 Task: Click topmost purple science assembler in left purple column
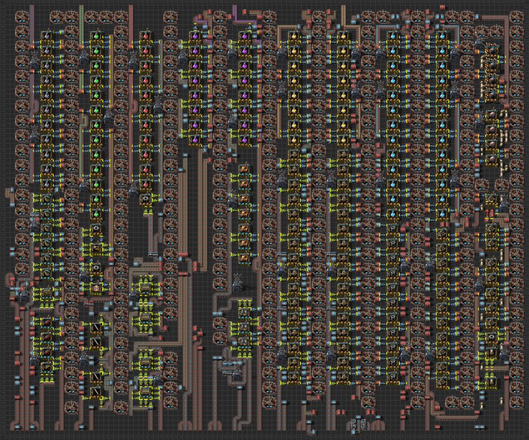195,36
